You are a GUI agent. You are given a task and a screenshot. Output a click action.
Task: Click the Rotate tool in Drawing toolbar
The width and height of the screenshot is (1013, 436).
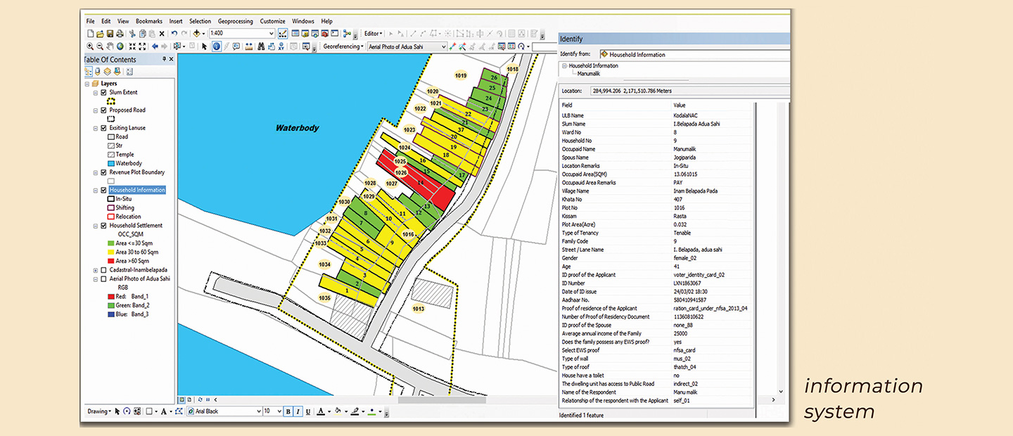point(127,411)
